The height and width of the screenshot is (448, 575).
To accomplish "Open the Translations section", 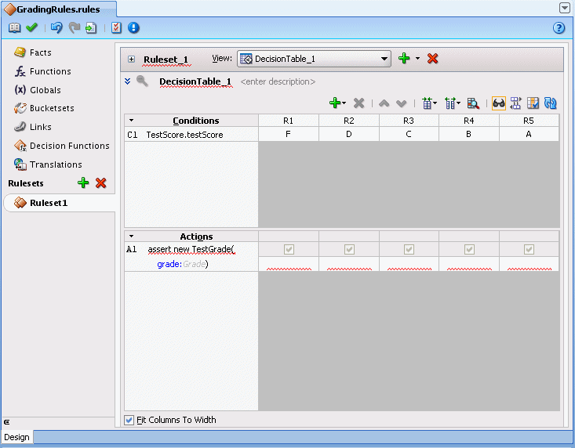I will (48, 164).
